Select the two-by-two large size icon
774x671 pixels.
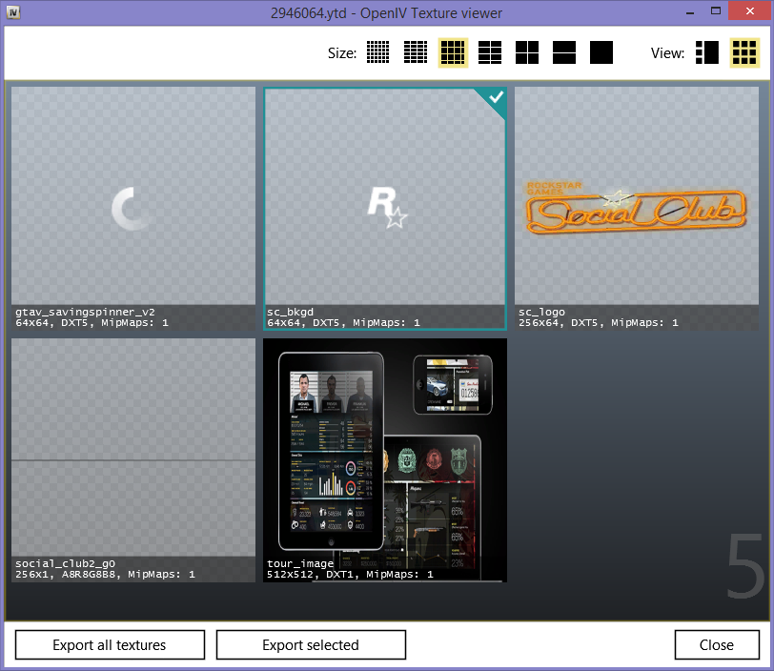click(x=527, y=52)
